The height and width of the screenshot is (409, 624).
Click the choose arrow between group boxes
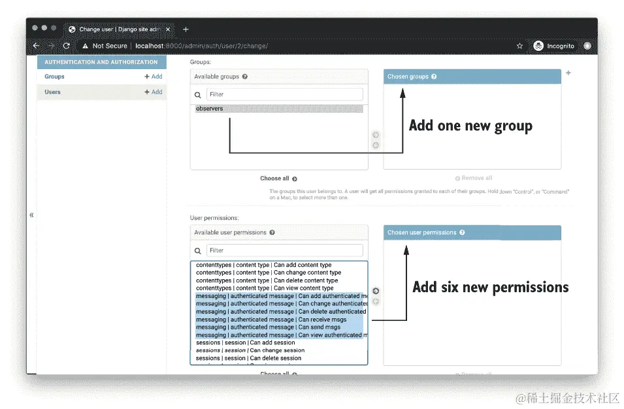(376, 135)
